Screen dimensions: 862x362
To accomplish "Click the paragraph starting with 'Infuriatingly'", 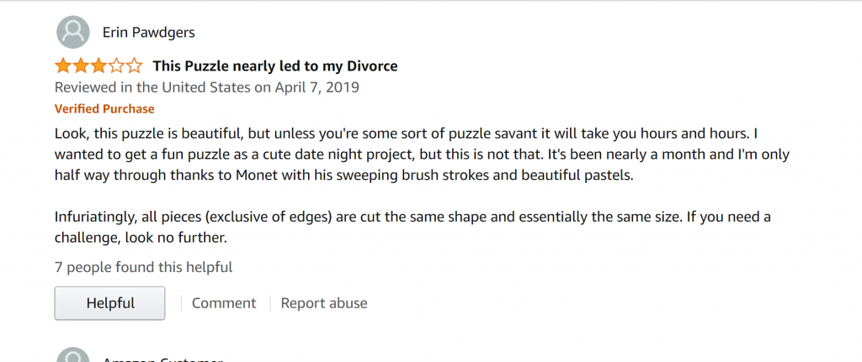I will pos(412,227).
